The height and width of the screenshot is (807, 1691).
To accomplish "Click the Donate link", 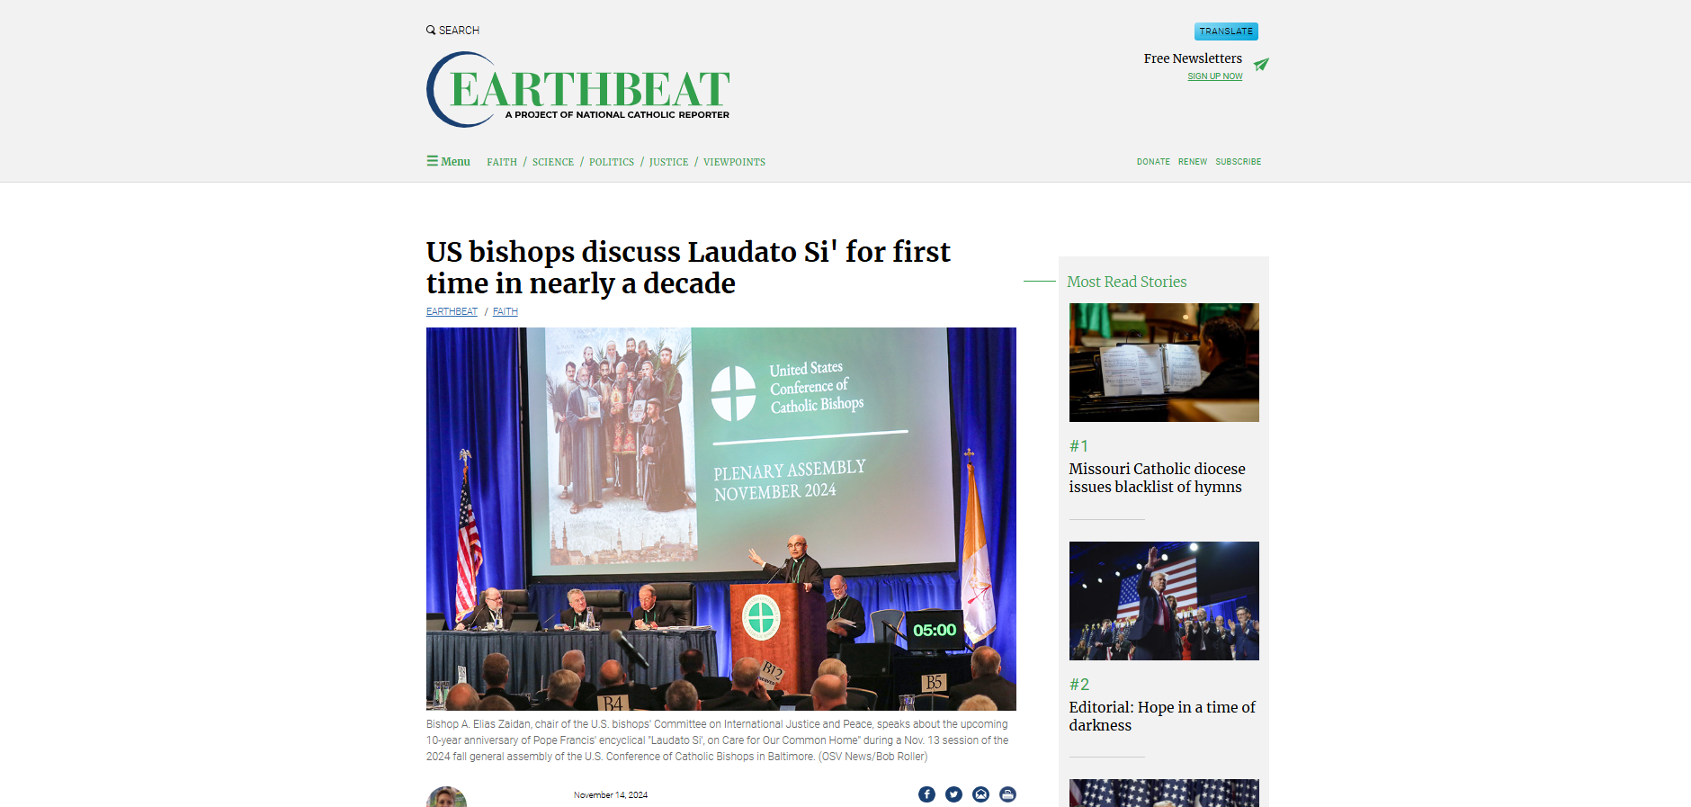I will pos(1153,162).
